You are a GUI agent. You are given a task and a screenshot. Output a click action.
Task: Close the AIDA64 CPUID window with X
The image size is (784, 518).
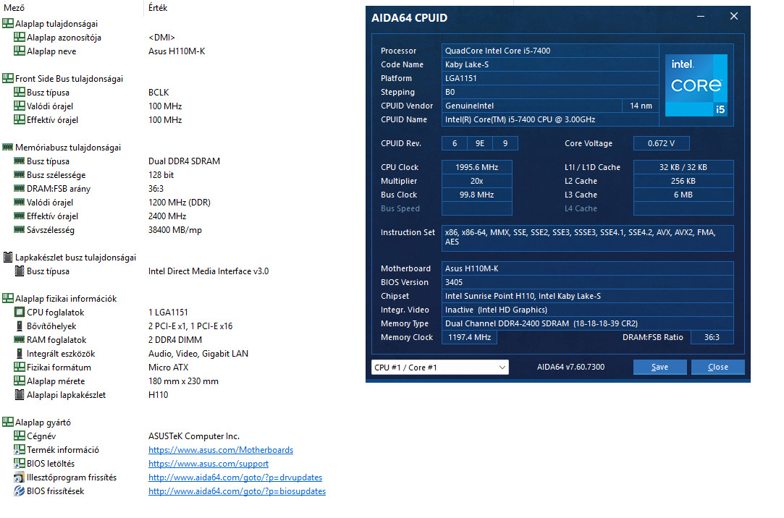coord(733,17)
